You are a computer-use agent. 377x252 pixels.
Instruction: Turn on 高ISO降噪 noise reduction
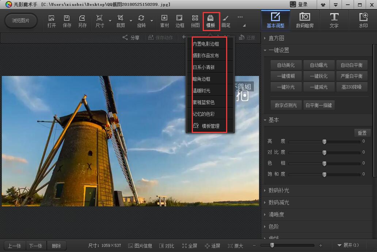pos(351,87)
